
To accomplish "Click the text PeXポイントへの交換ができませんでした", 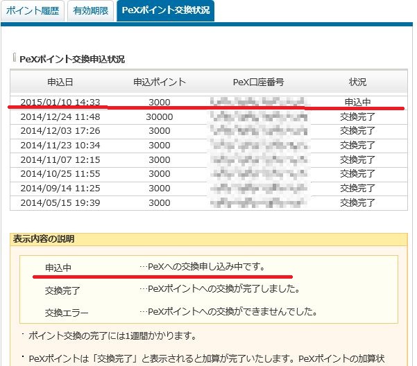I will coord(232,311).
